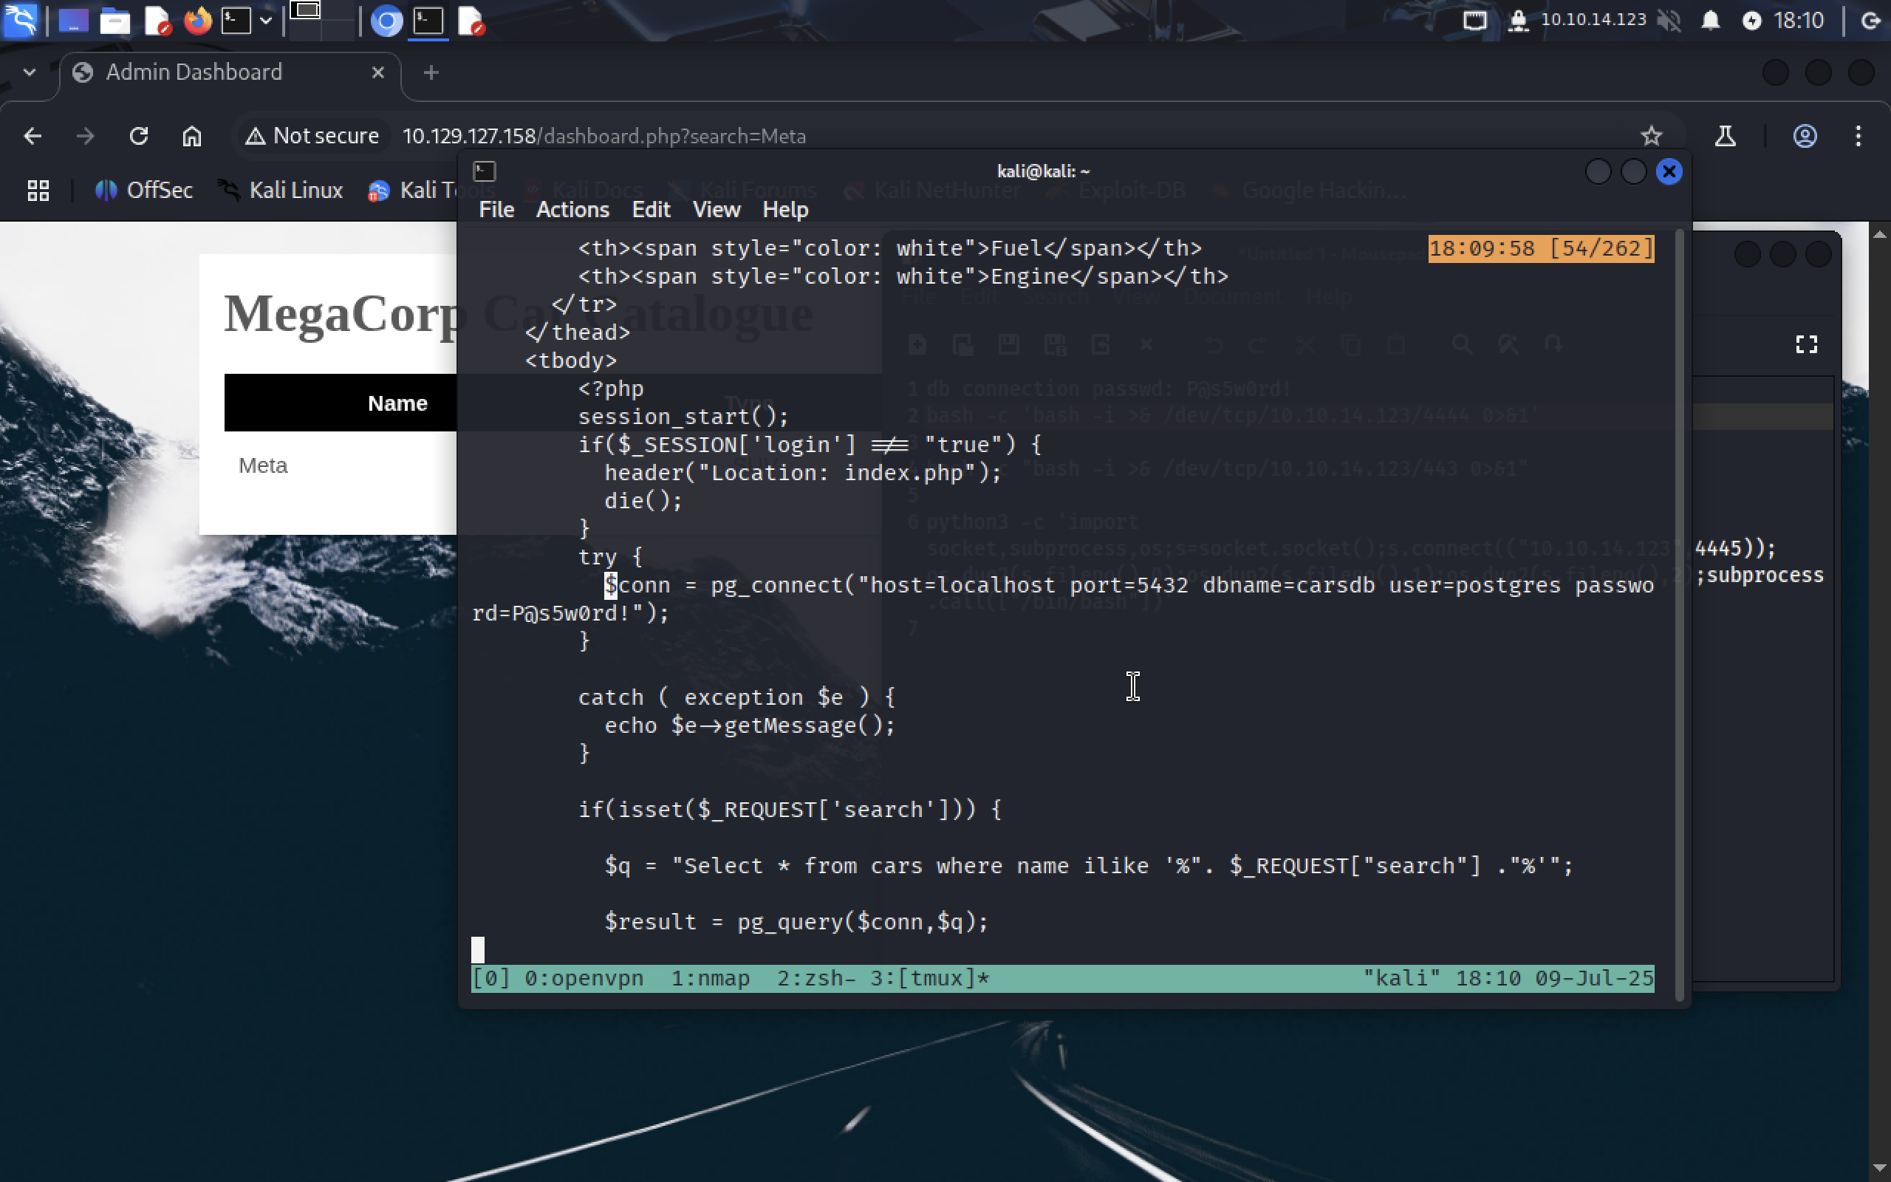
Task: Click the $result = pg_query line
Action: (x=796, y=922)
